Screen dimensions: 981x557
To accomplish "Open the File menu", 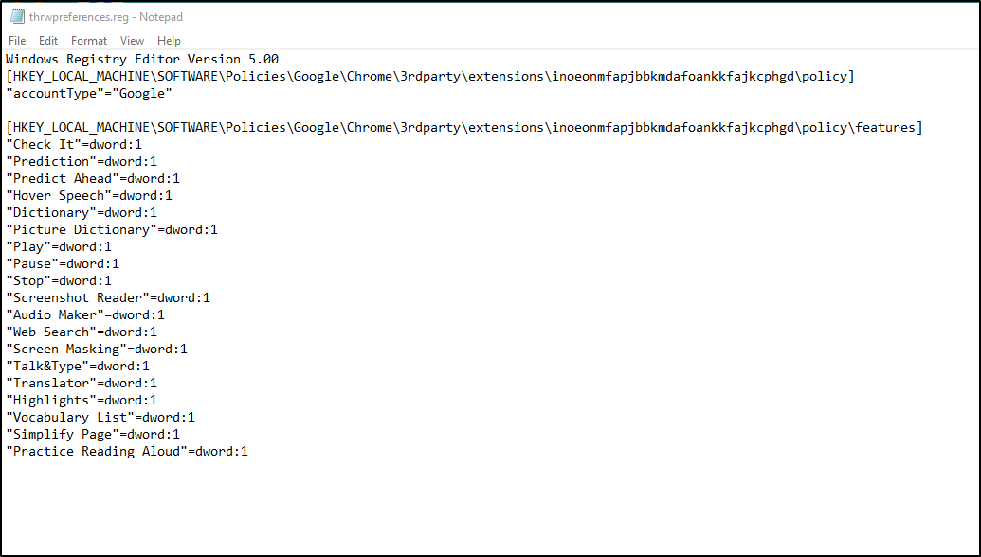I will [17, 41].
